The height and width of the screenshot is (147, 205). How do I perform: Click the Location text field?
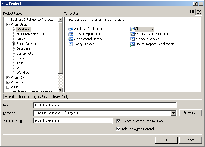[x=102, y=113]
